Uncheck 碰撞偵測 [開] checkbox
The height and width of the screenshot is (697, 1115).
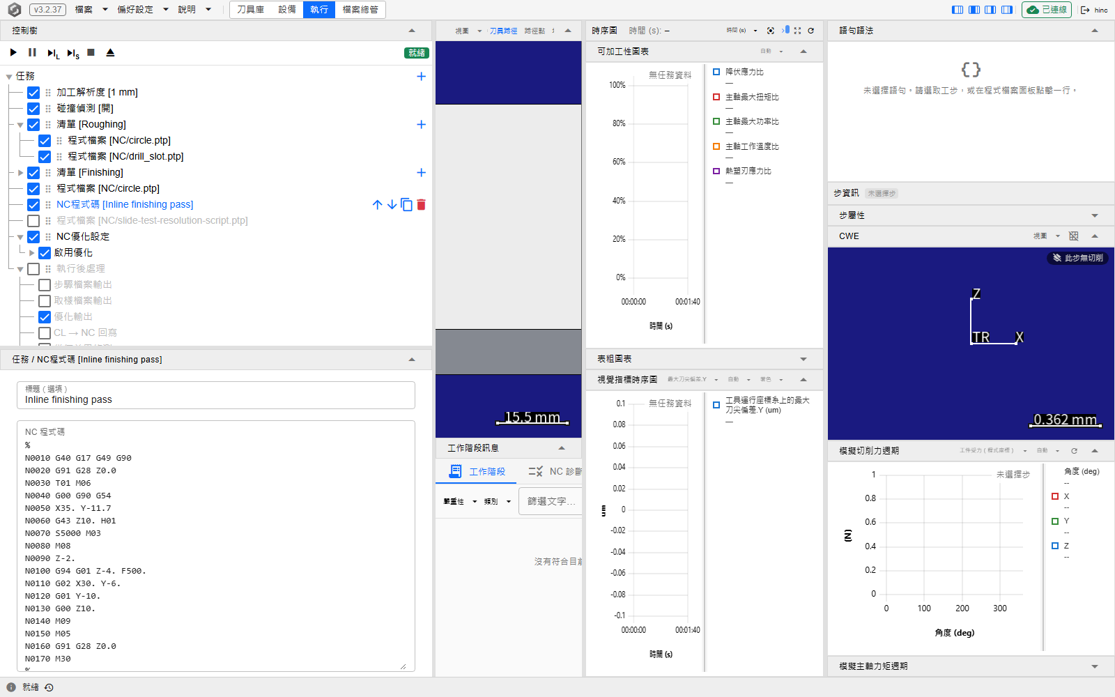[x=33, y=109]
